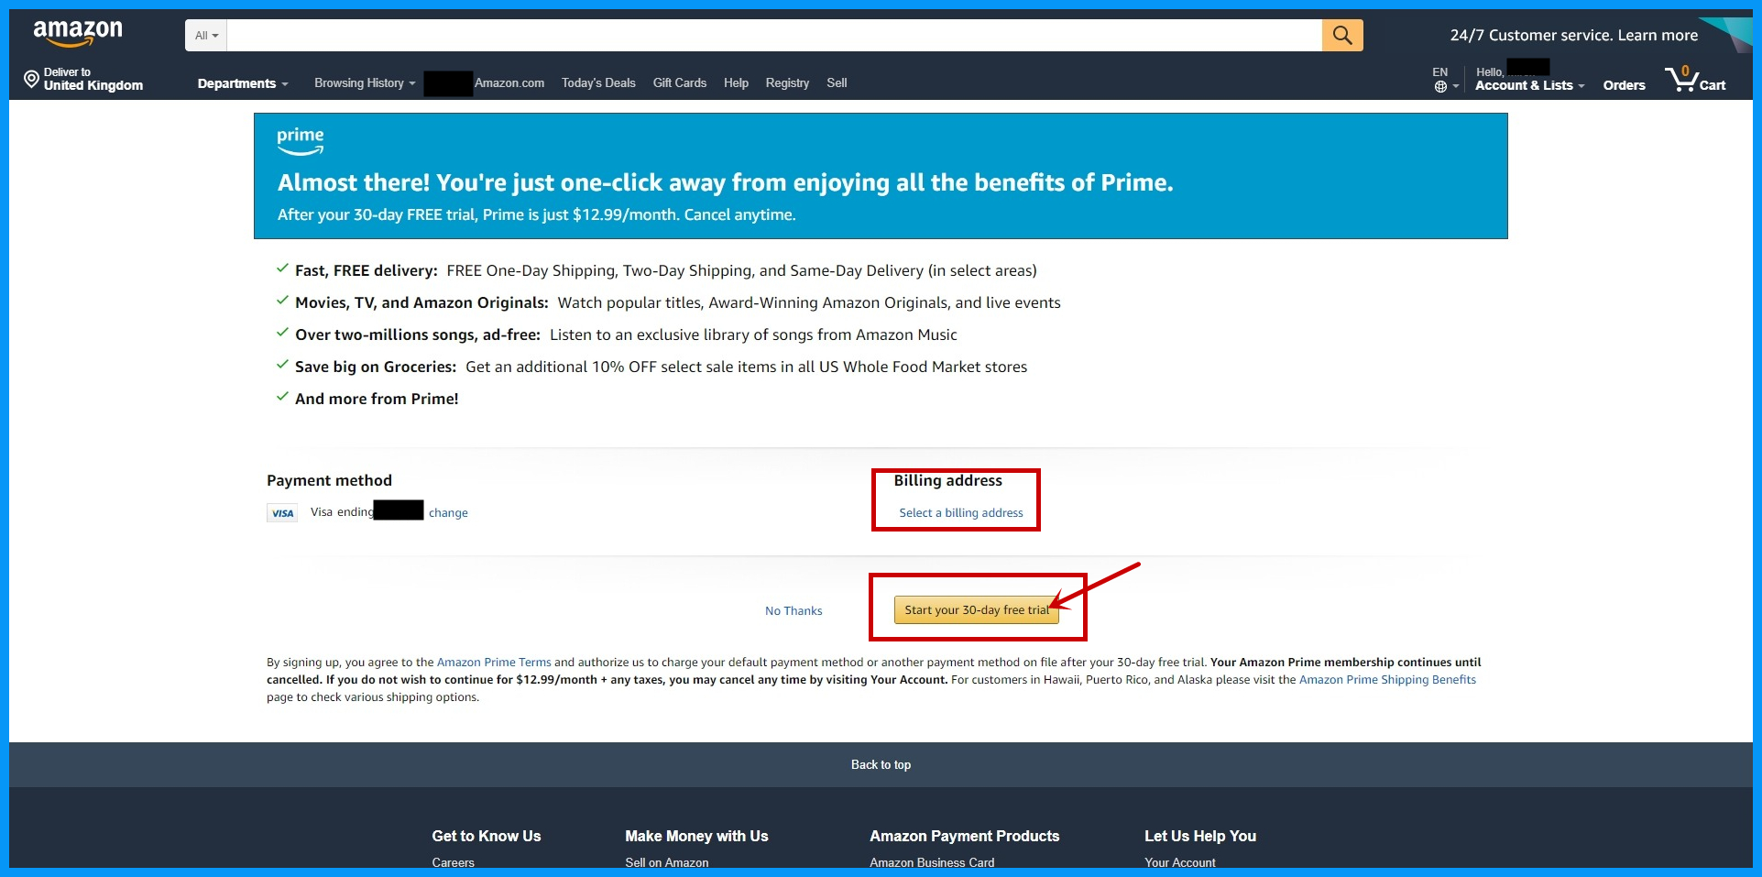Click Back to top bar
The height and width of the screenshot is (877, 1762).
881,764
